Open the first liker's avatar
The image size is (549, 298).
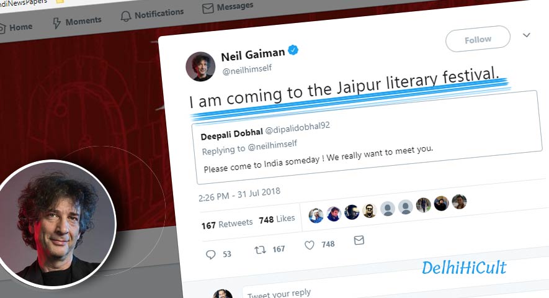[316, 215]
